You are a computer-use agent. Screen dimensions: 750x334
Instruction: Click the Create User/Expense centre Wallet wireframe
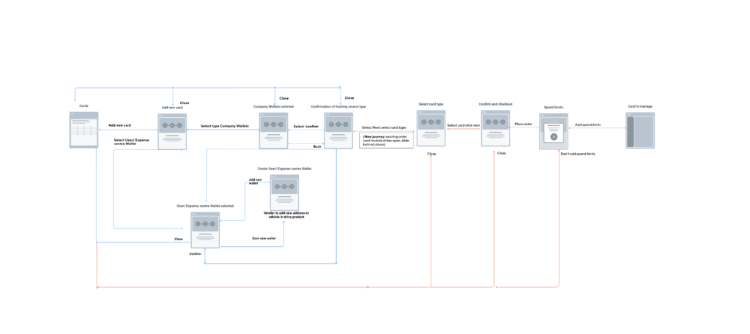click(x=284, y=193)
